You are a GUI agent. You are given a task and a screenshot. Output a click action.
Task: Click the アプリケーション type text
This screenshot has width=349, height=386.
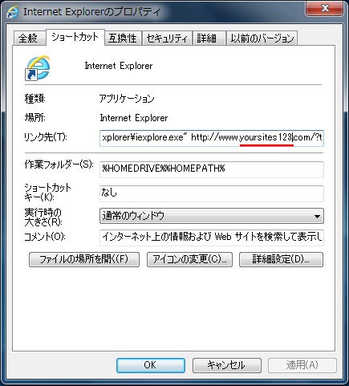[127, 99]
